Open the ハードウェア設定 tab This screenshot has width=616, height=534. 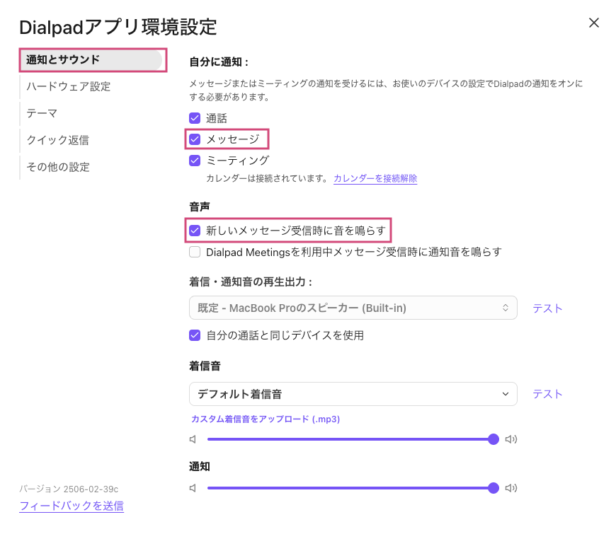pos(68,86)
